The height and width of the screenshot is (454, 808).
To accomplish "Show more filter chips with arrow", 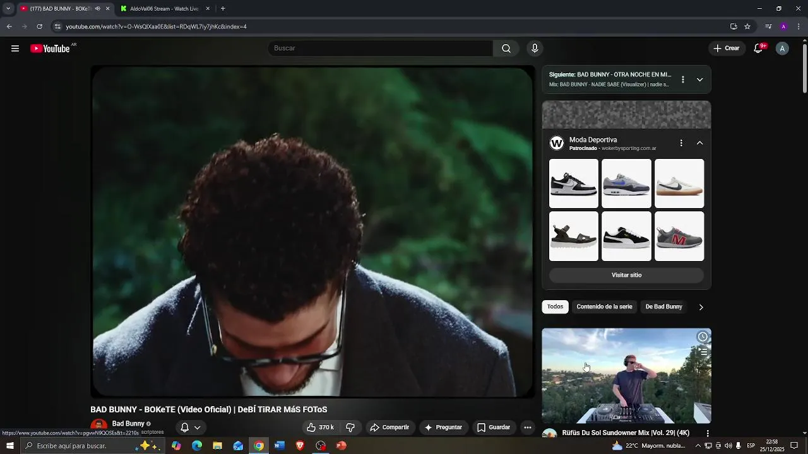I will point(701,307).
